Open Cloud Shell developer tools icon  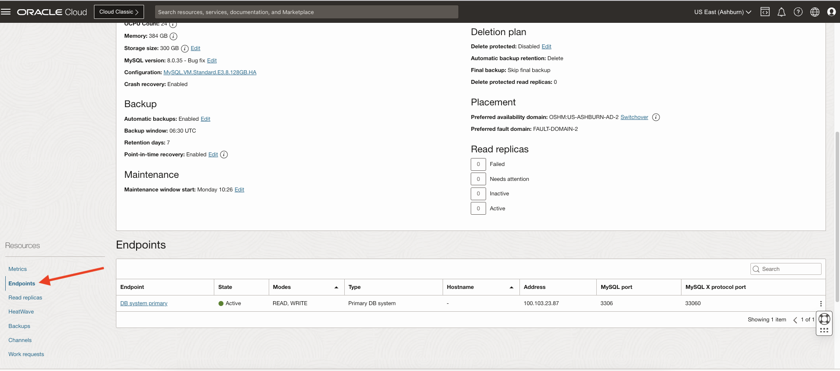click(765, 12)
